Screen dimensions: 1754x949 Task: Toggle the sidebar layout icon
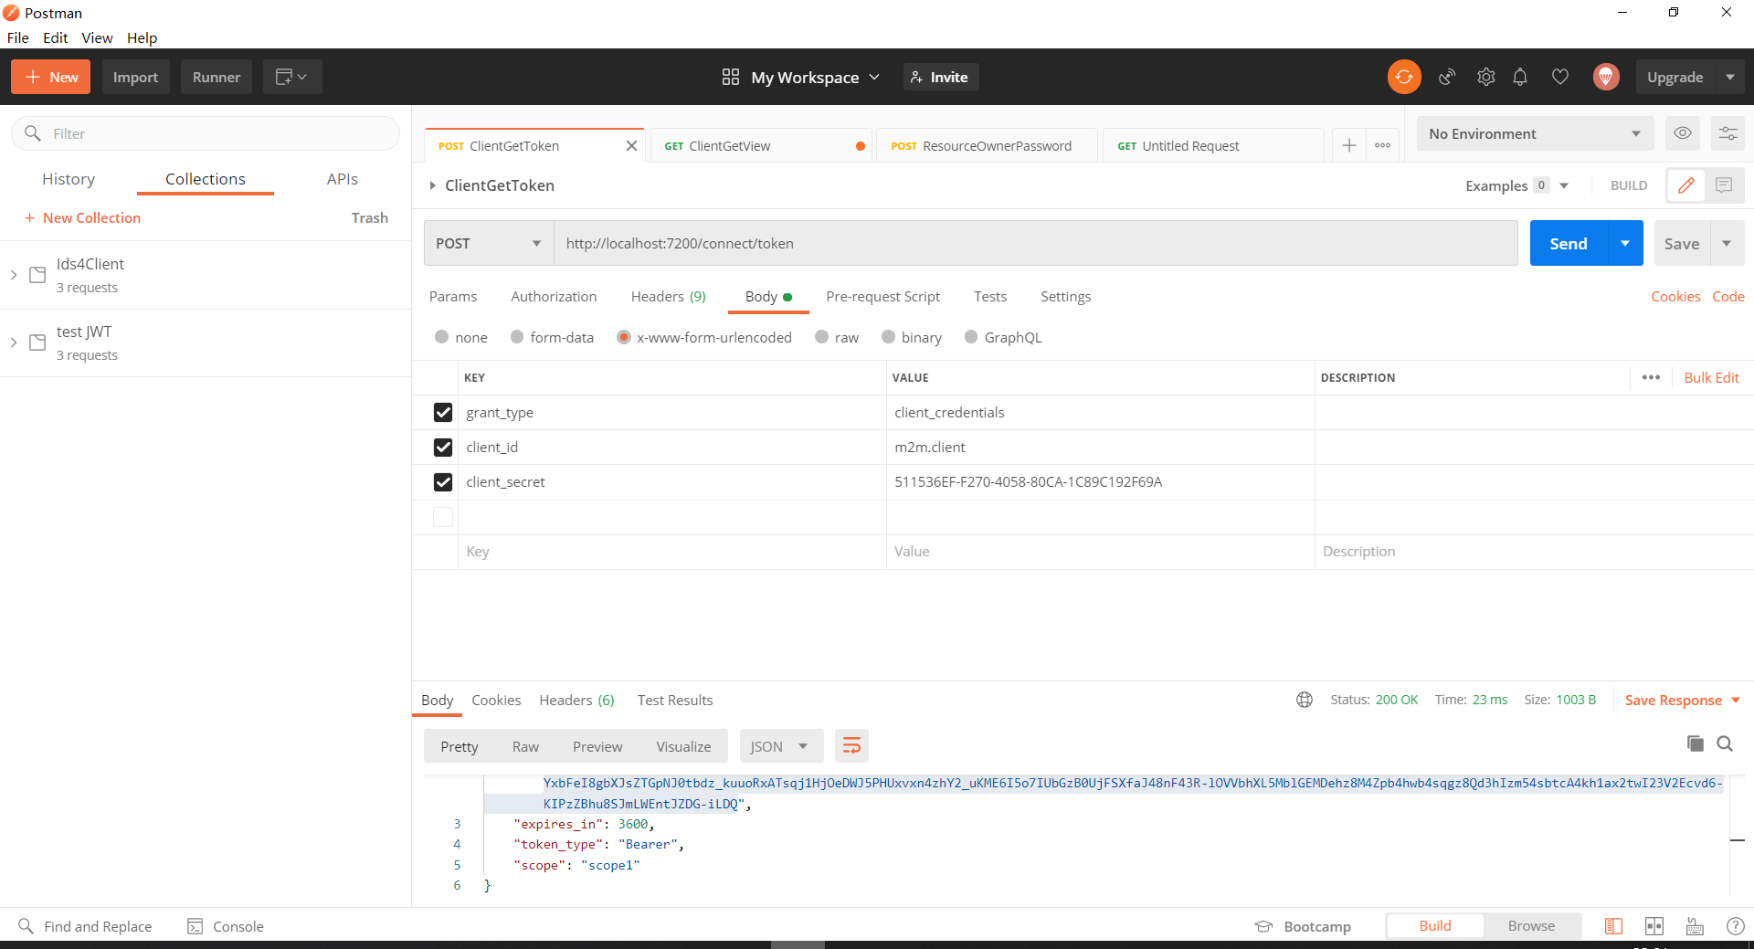pyautogui.click(x=1614, y=926)
